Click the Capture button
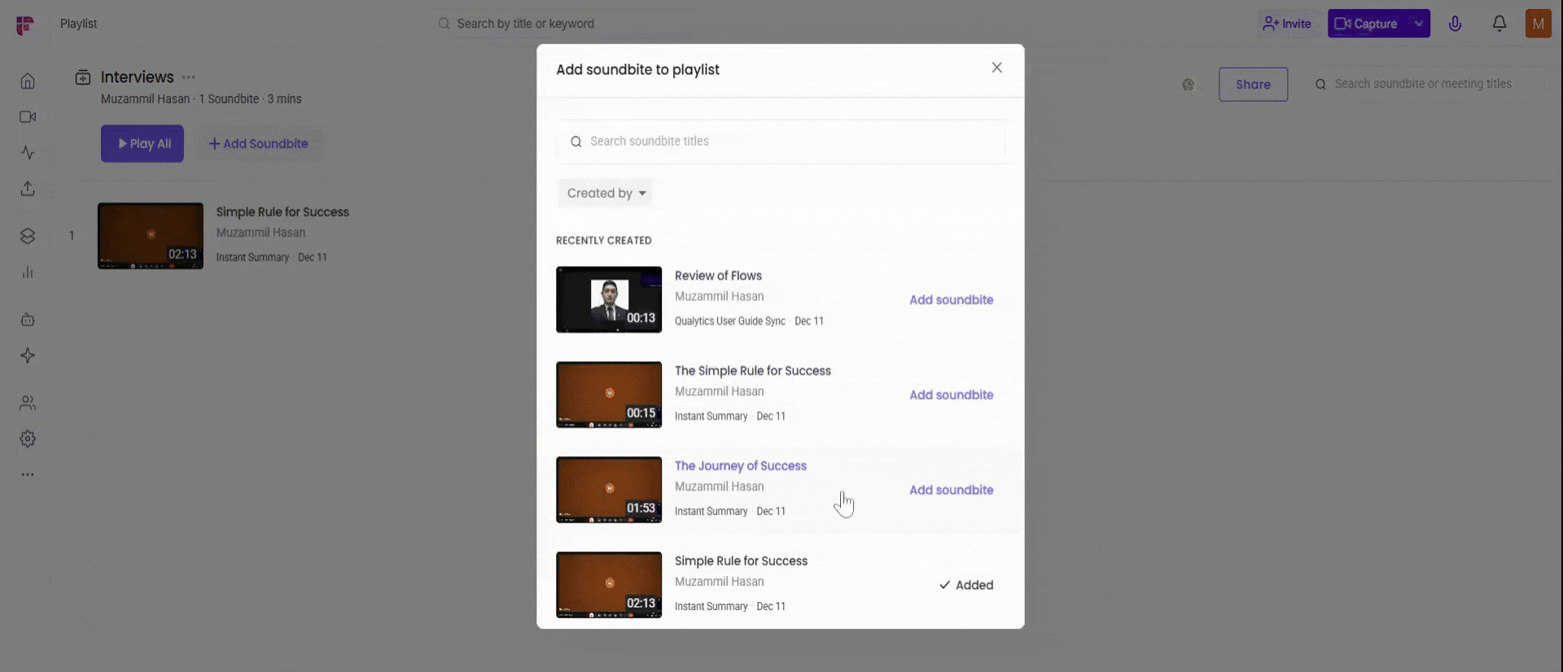 tap(1368, 24)
